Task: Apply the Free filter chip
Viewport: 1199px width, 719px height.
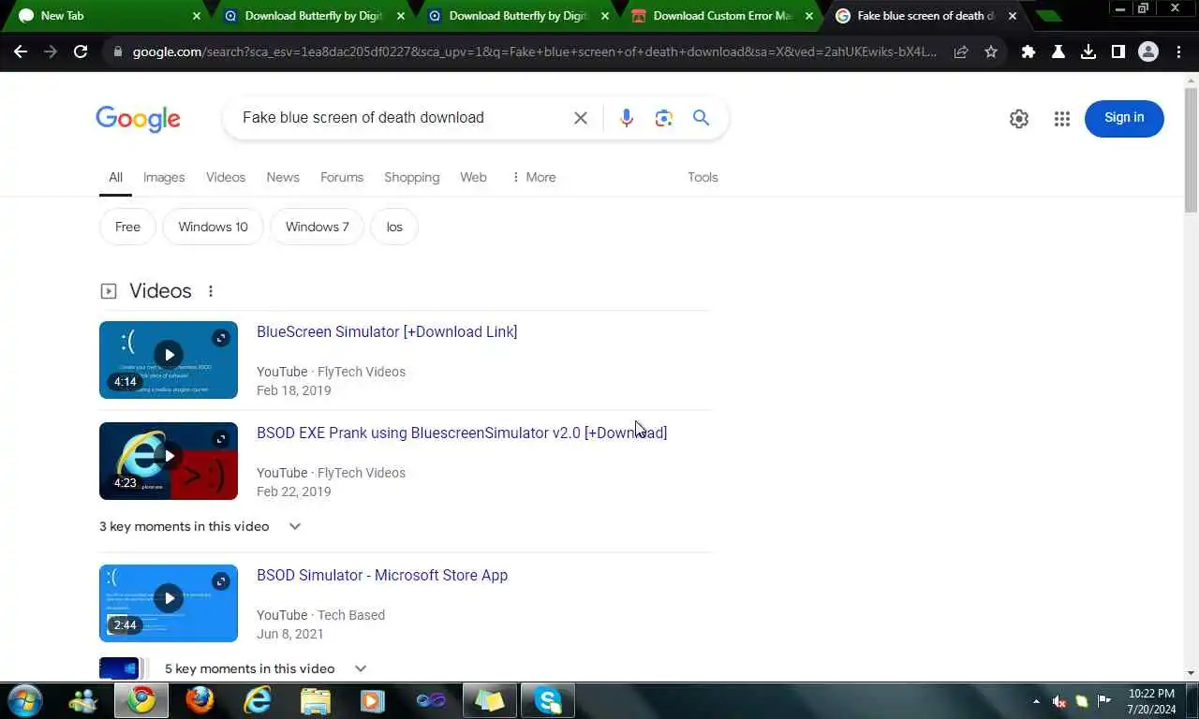Action: [127, 227]
